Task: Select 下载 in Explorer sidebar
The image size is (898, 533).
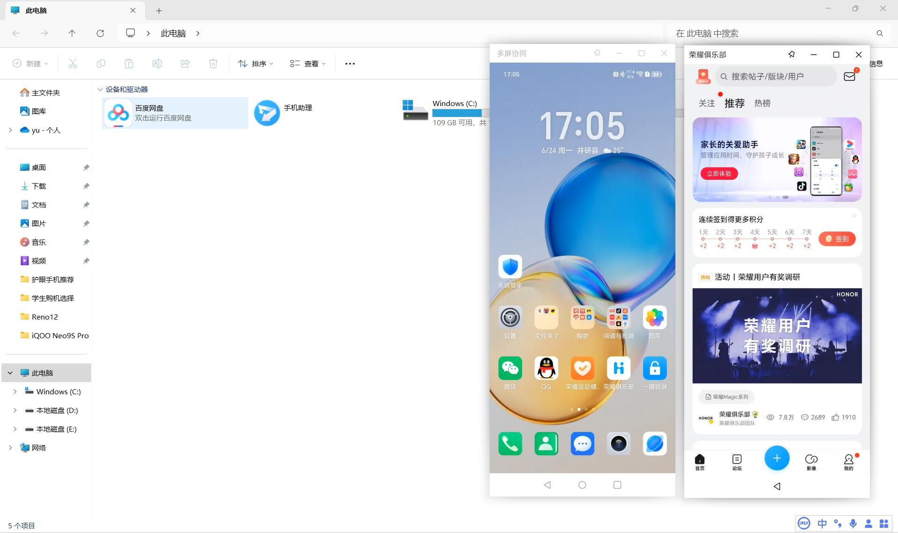Action: click(x=38, y=186)
